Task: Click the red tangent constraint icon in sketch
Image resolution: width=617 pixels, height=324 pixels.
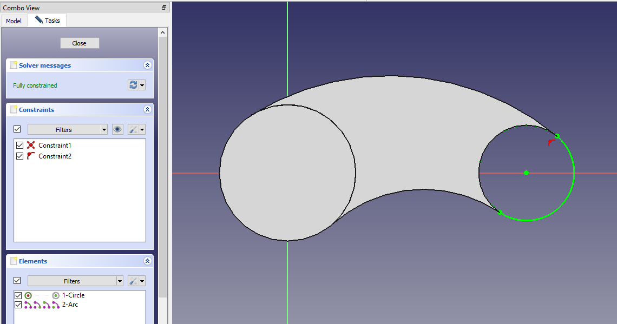Action: [x=551, y=143]
